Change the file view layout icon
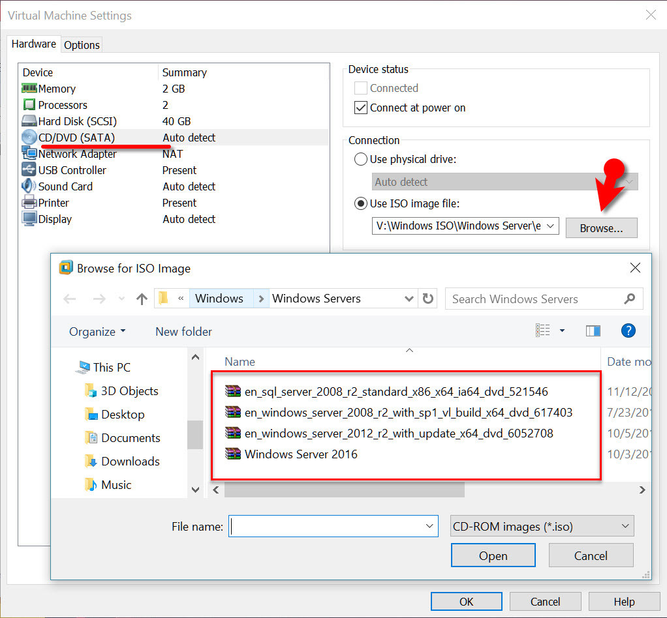The height and width of the screenshot is (618, 667). [x=543, y=331]
